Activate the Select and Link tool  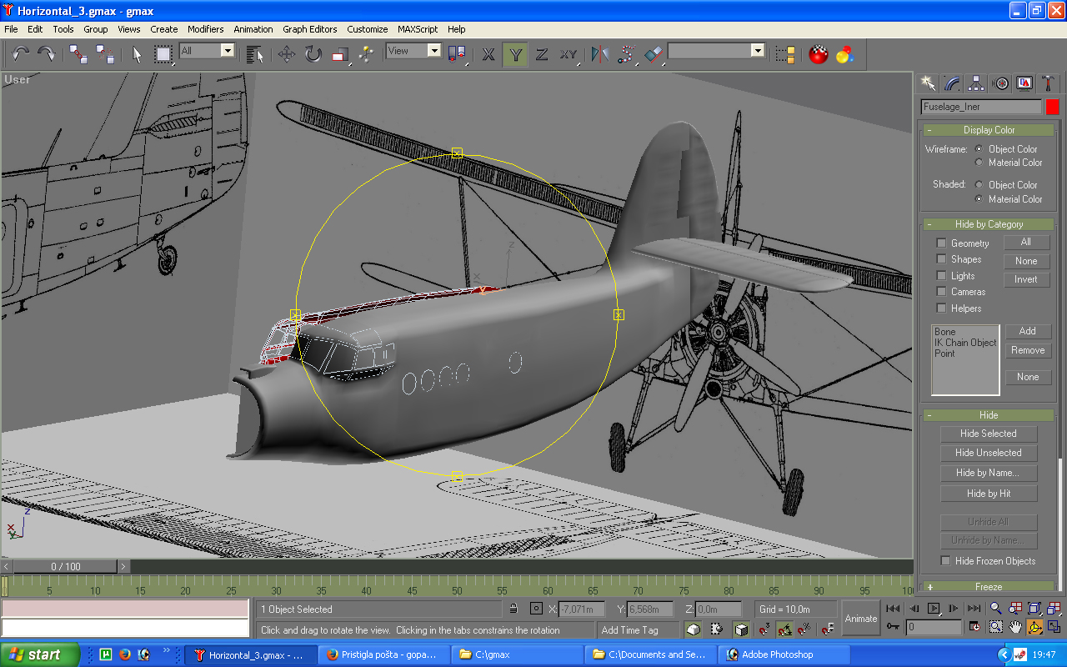(x=78, y=54)
